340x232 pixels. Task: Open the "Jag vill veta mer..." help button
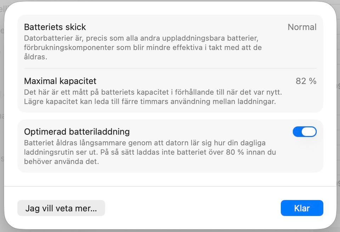[x=61, y=208]
